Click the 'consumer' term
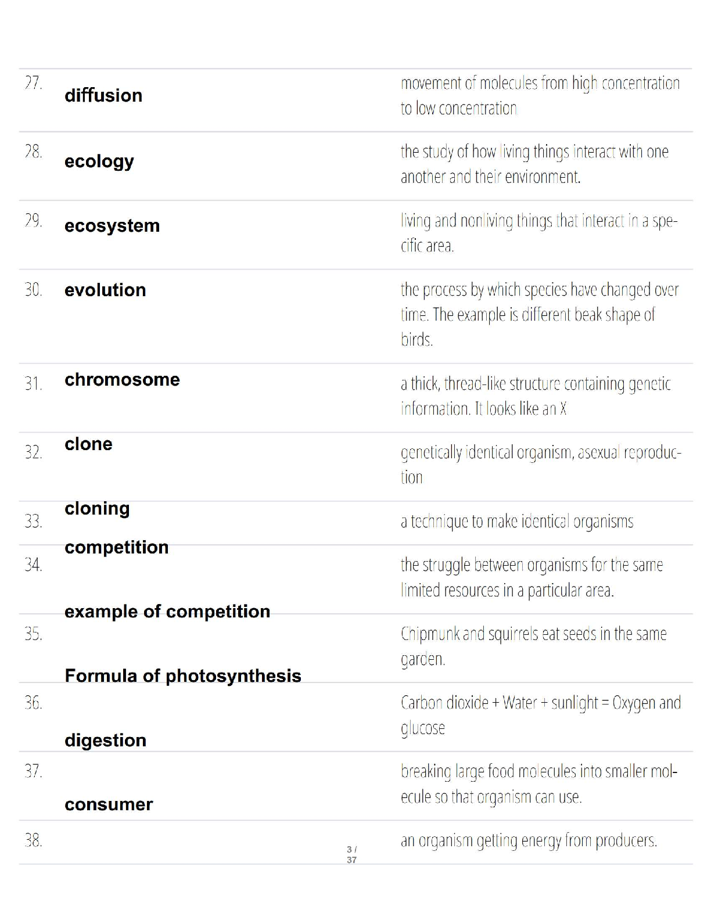This screenshot has width=711, height=920. click(109, 804)
